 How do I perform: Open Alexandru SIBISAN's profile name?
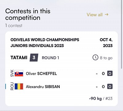point(43,87)
